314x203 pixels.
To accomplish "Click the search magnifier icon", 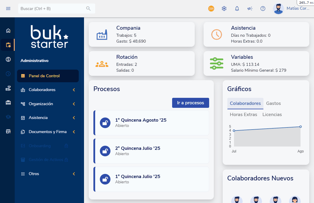I will [88, 9].
